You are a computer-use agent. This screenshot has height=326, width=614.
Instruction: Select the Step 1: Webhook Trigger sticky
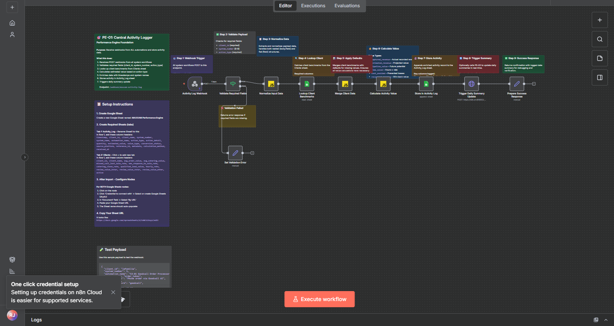coord(191,64)
